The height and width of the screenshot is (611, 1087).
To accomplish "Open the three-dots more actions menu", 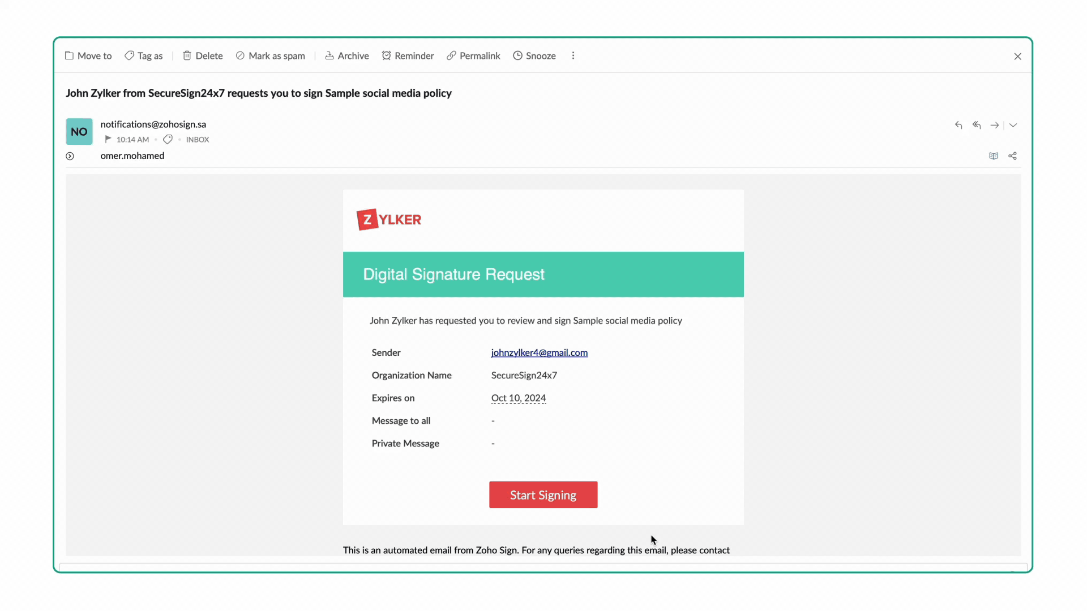I will (x=573, y=55).
